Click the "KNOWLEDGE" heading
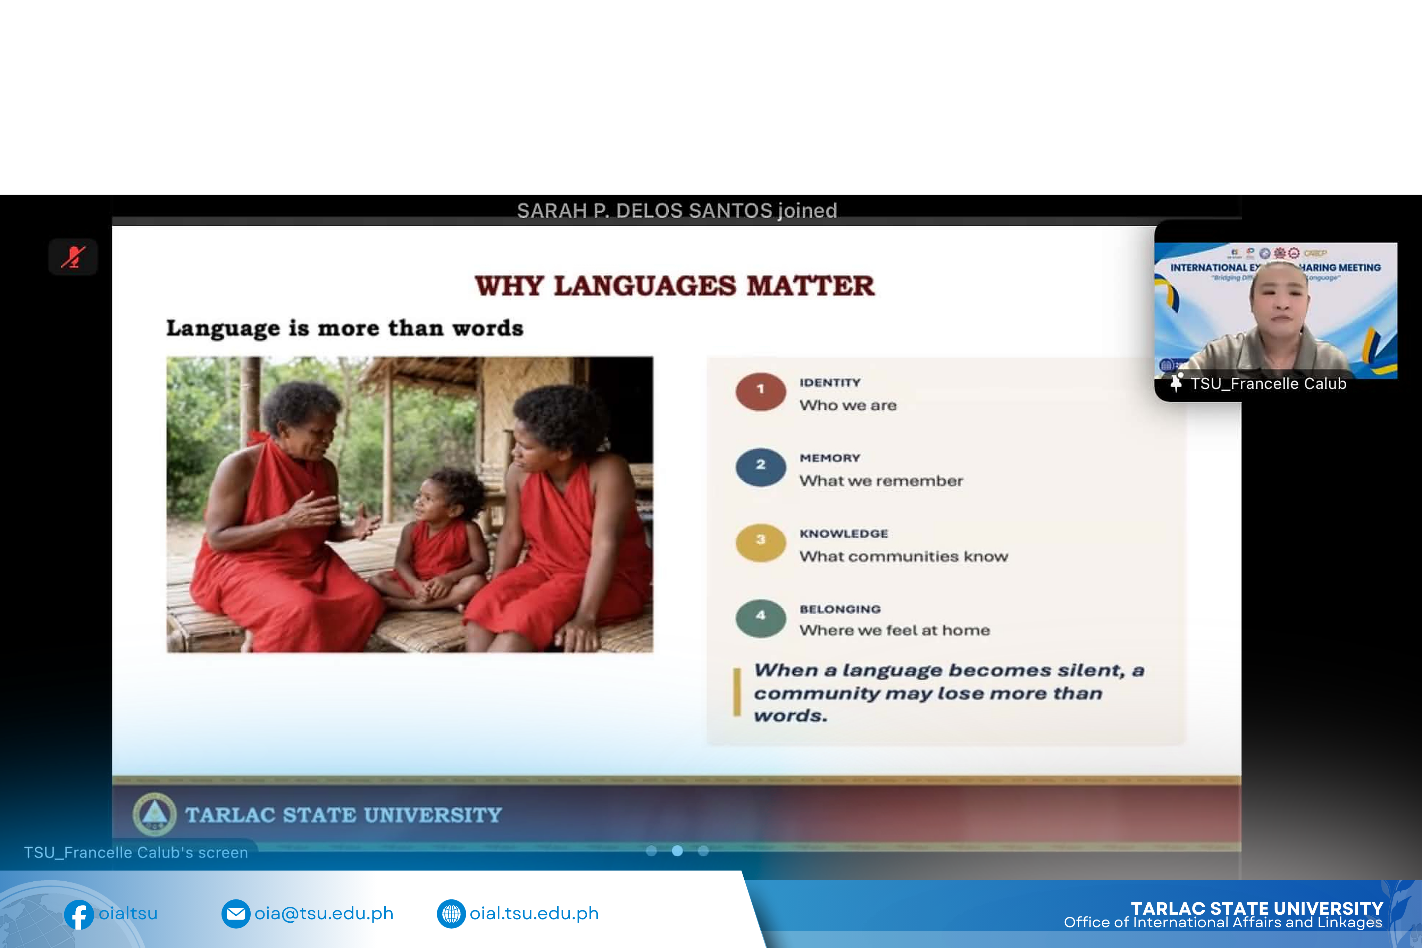 [x=844, y=534]
